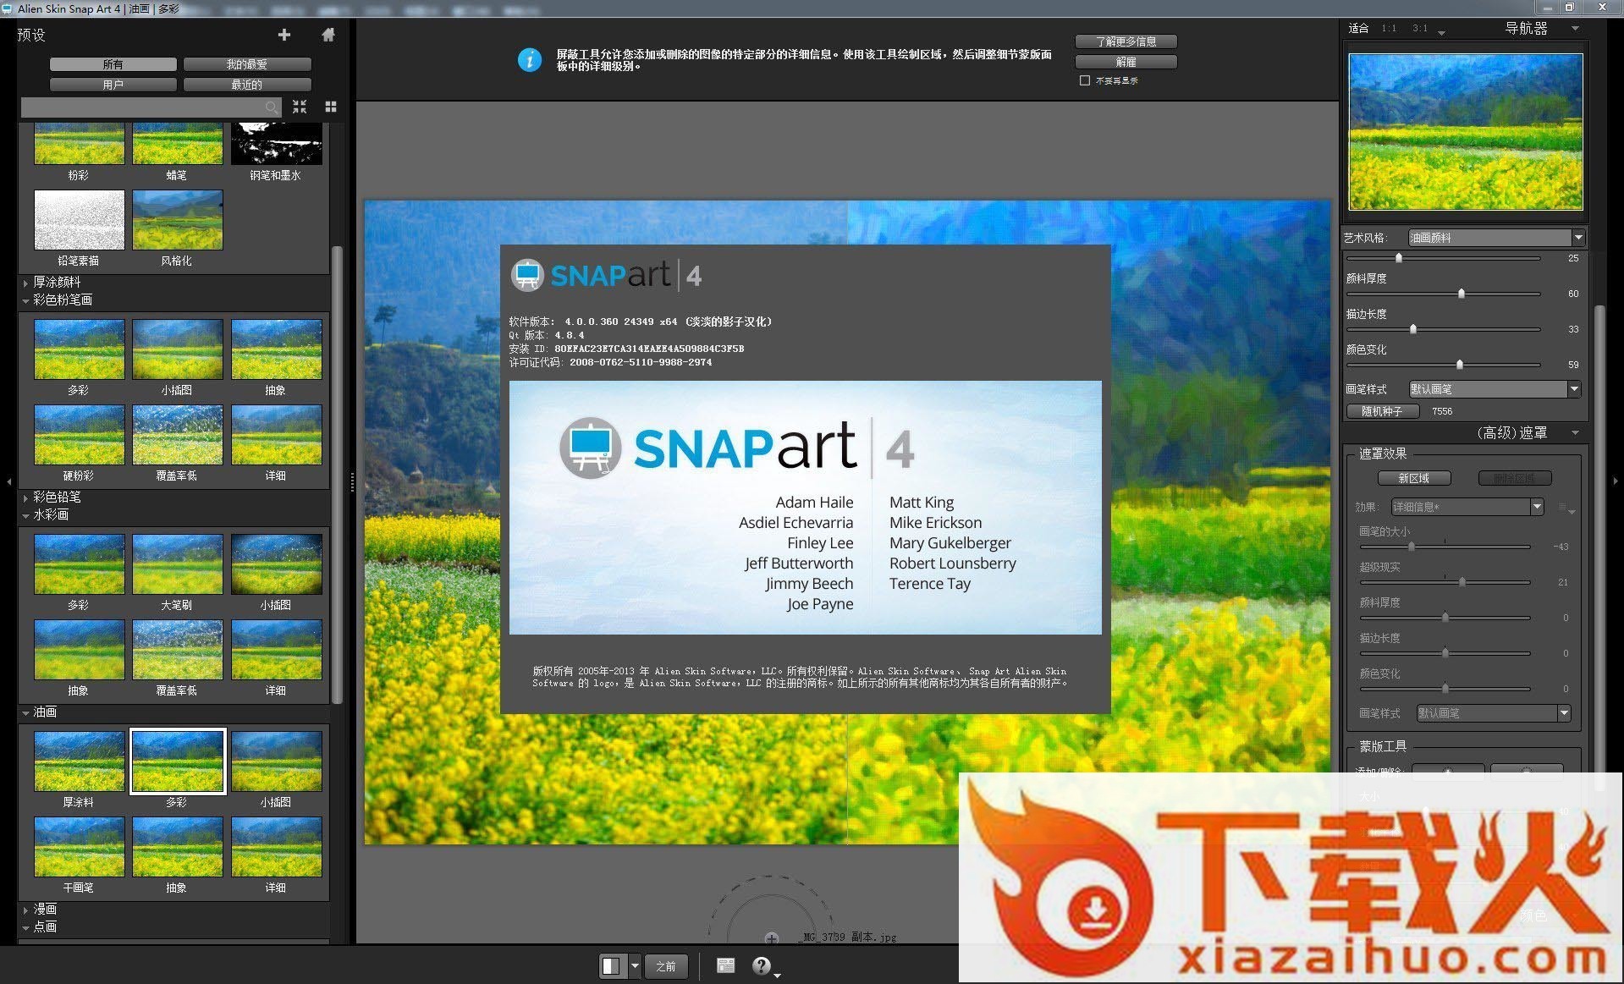Click the collapse-all arrows icon beside search
1624x984 pixels.
point(300,107)
